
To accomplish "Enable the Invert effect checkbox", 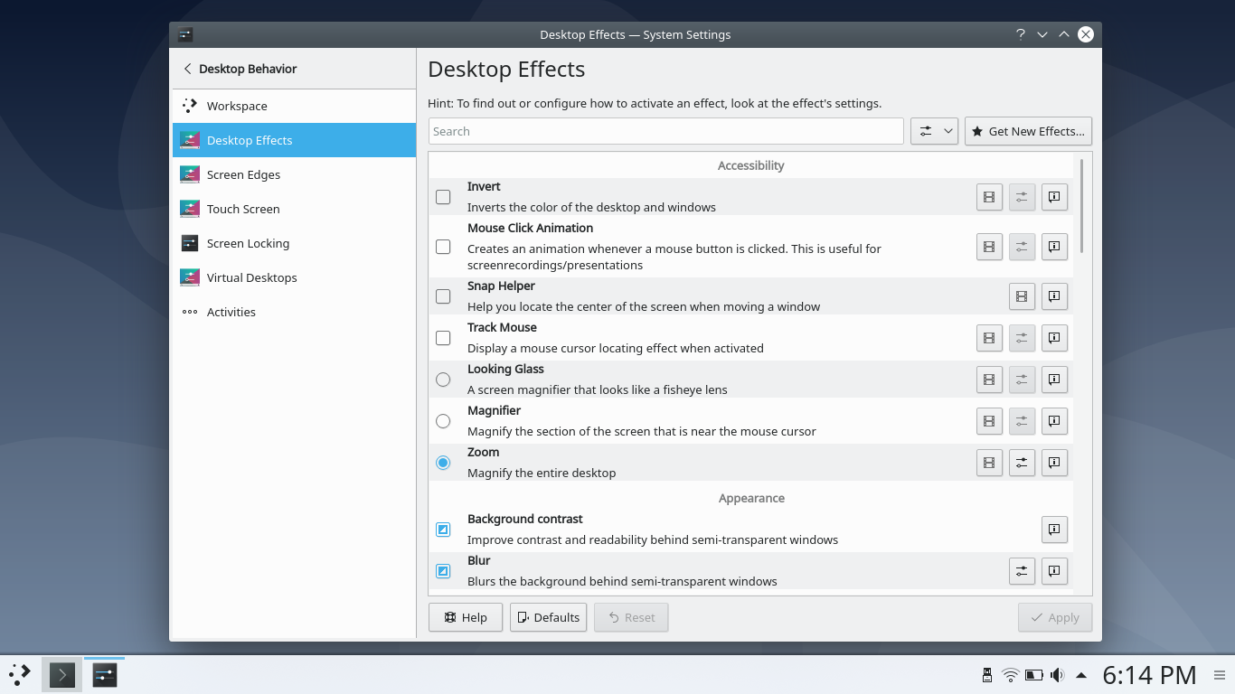I will pos(443,197).
